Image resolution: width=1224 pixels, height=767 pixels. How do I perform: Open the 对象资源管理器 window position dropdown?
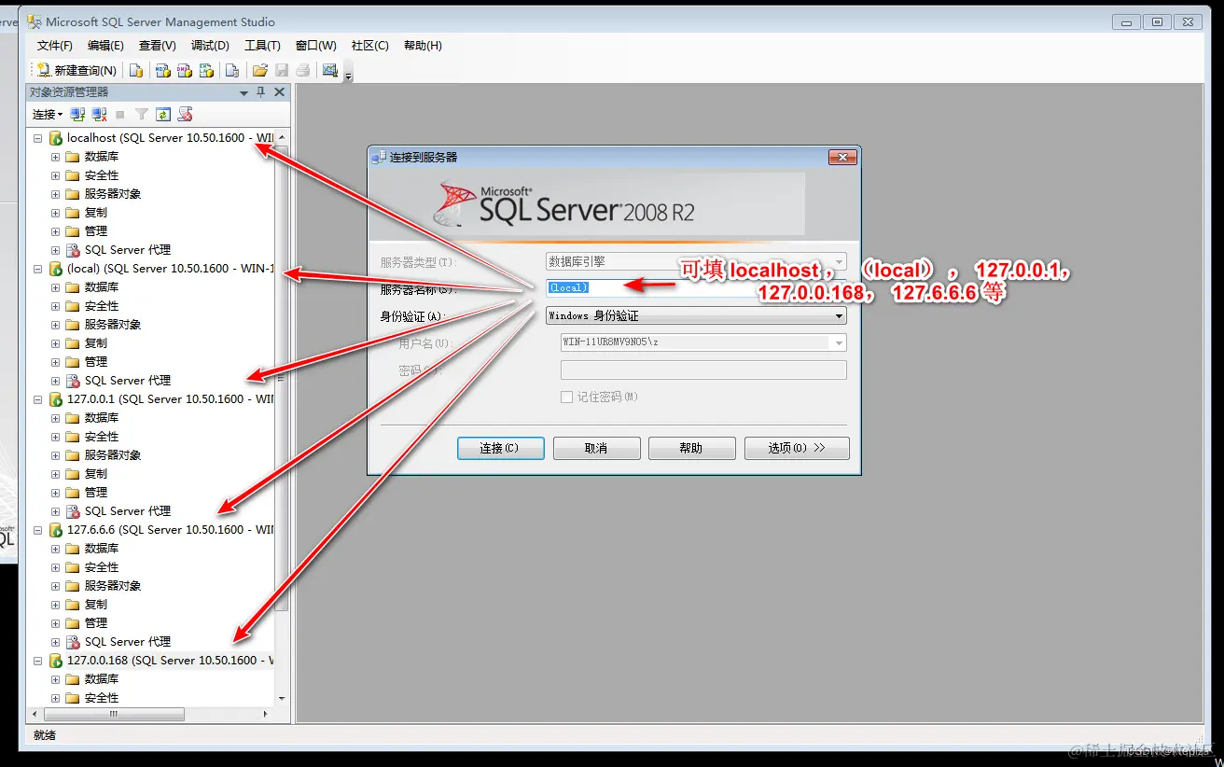(x=244, y=92)
